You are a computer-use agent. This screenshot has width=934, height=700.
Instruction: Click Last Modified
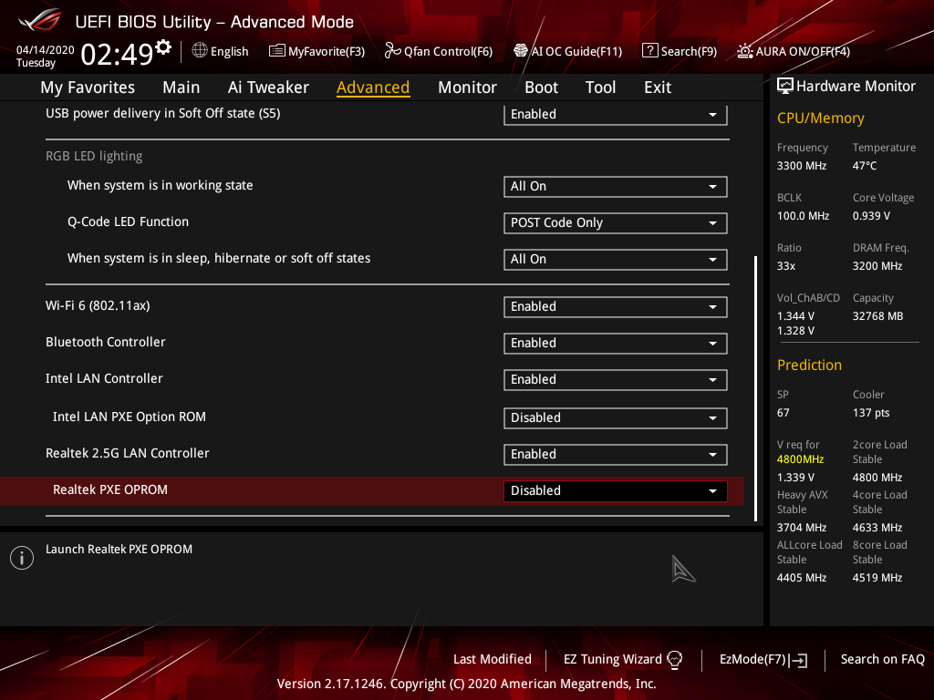click(492, 660)
